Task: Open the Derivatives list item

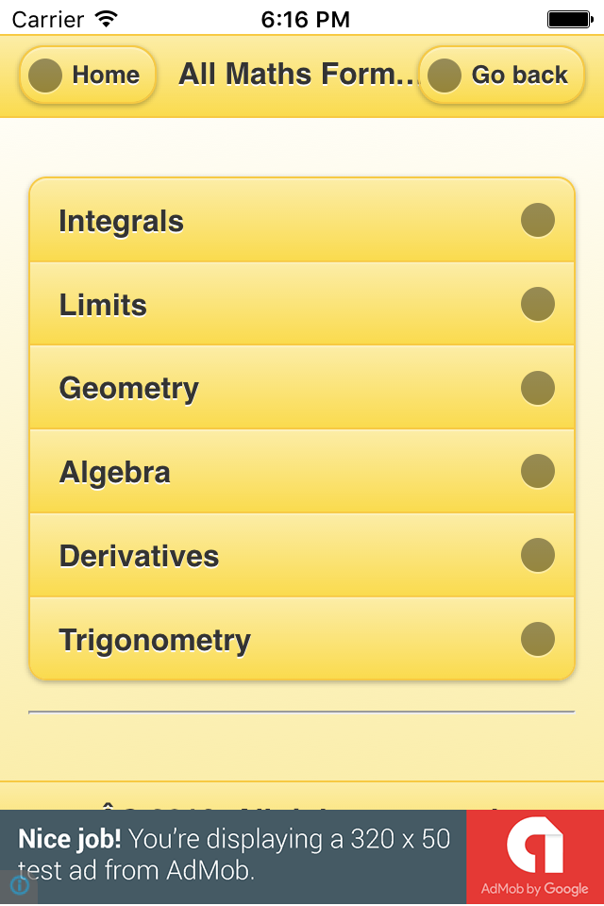Action: (x=139, y=556)
